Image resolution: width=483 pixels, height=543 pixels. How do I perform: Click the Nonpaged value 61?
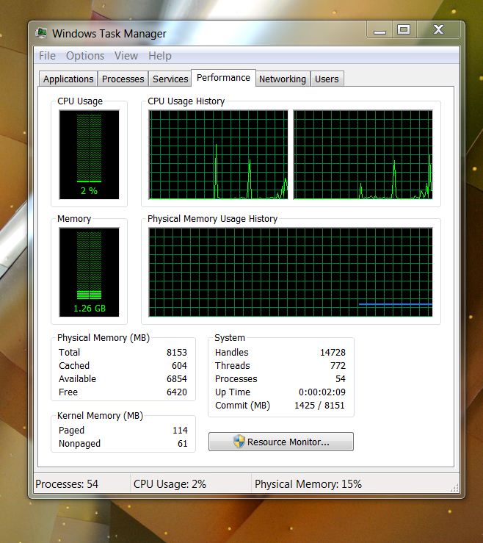[x=182, y=443]
